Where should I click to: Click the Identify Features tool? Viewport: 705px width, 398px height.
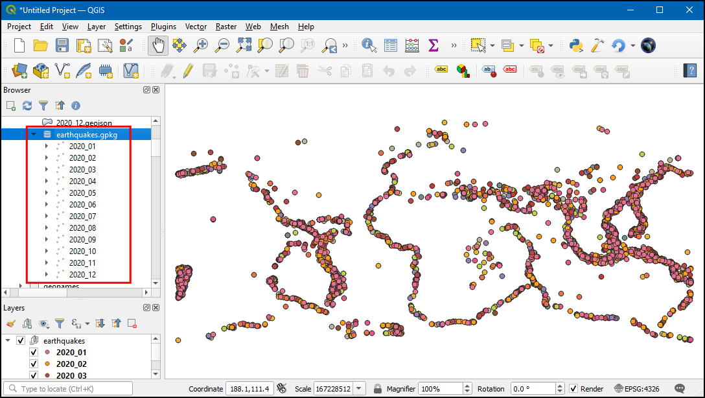(x=369, y=45)
